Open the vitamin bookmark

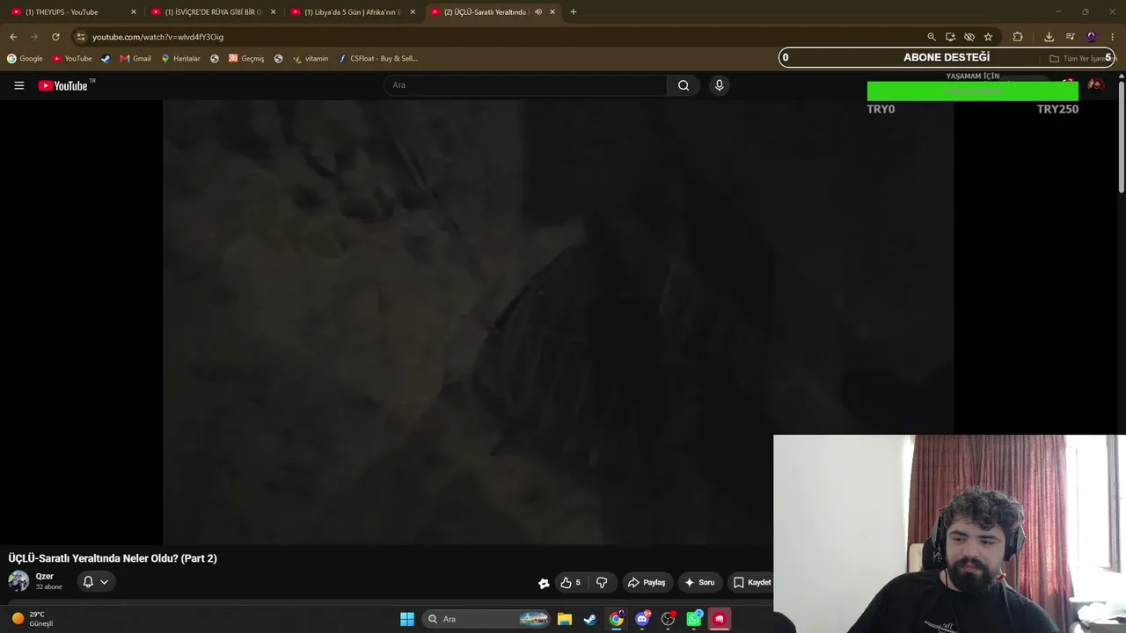[311, 59]
